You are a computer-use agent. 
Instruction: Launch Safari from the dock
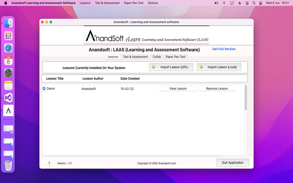[x=8, y=48]
